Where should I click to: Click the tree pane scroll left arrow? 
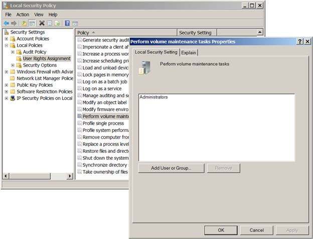click(x=6, y=176)
